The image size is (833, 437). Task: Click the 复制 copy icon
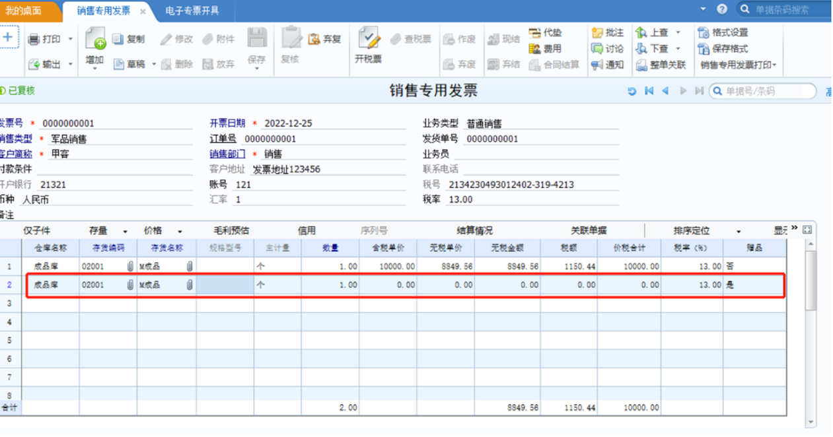118,39
